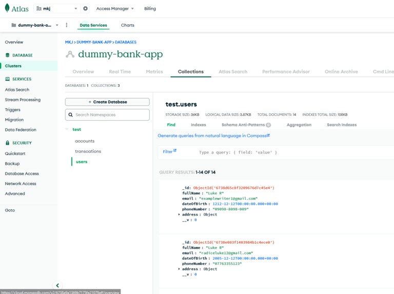Open the Access Manager dropdown

click(x=115, y=9)
